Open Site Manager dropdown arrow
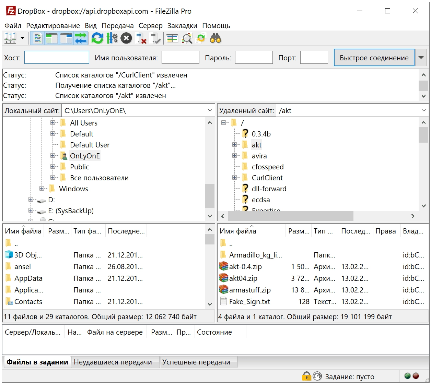The width and height of the screenshot is (431, 384). (23, 38)
